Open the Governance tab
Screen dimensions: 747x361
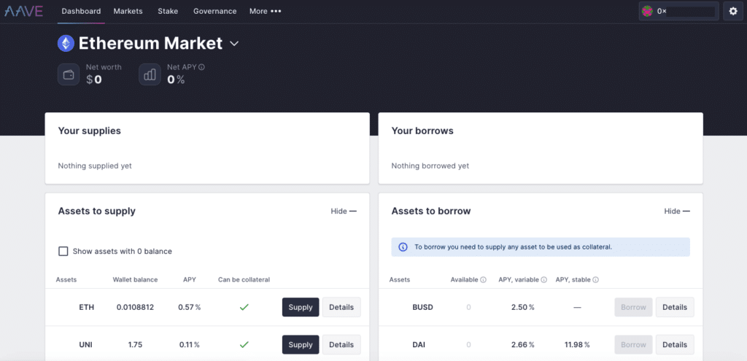pos(215,11)
